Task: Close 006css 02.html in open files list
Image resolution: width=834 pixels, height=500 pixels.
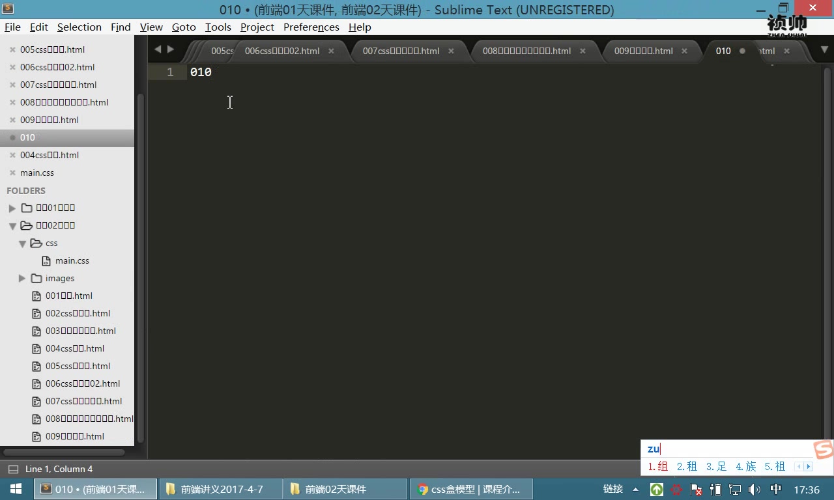Action: click(x=12, y=67)
